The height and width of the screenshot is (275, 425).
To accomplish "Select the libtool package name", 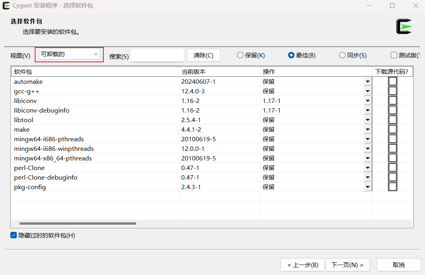I will pyautogui.click(x=23, y=120).
